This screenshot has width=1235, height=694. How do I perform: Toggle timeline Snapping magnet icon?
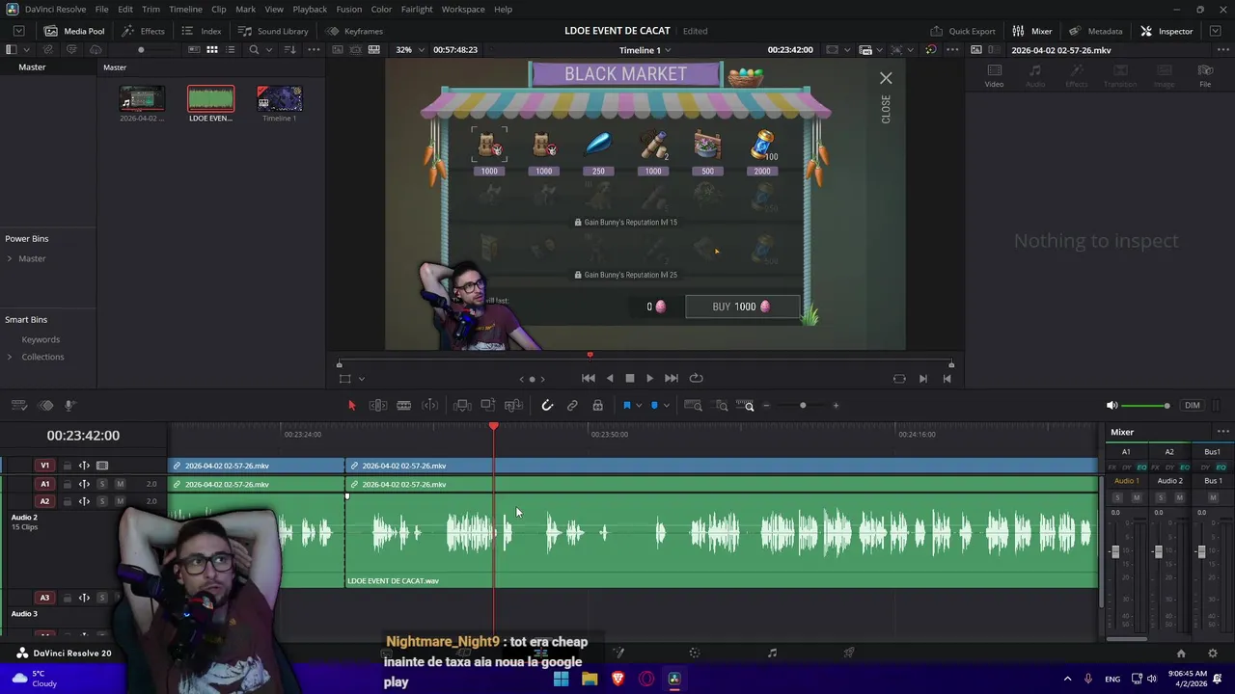click(547, 406)
